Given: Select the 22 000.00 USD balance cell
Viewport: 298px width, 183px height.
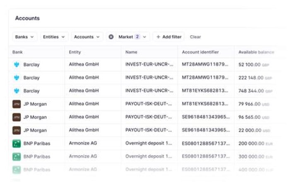Looking at the screenshot, I should click(254, 130).
